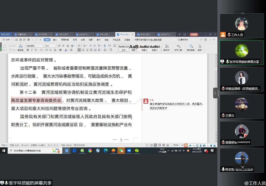This screenshot has height=186, width=266.
Task: Click the full-screen view icon in status bar
Action: pyautogui.click(x=147, y=145)
